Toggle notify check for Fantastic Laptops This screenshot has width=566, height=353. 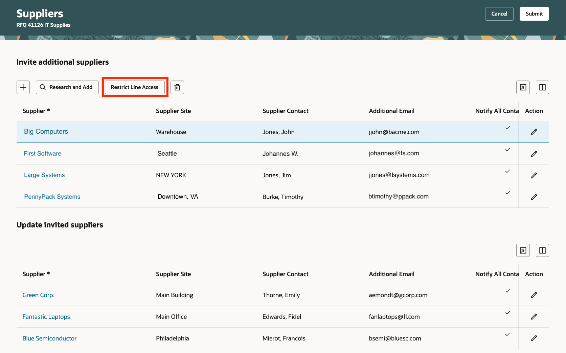coord(507,313)
